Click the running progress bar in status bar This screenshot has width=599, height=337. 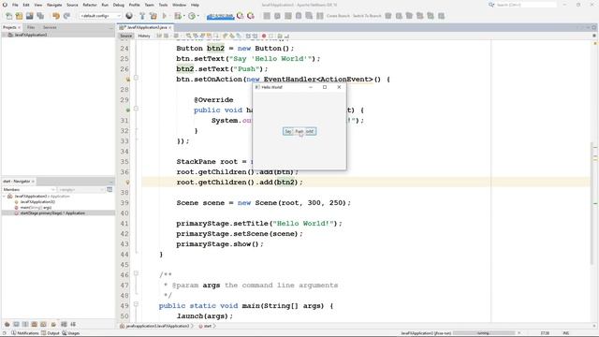(x=484, y=333)
